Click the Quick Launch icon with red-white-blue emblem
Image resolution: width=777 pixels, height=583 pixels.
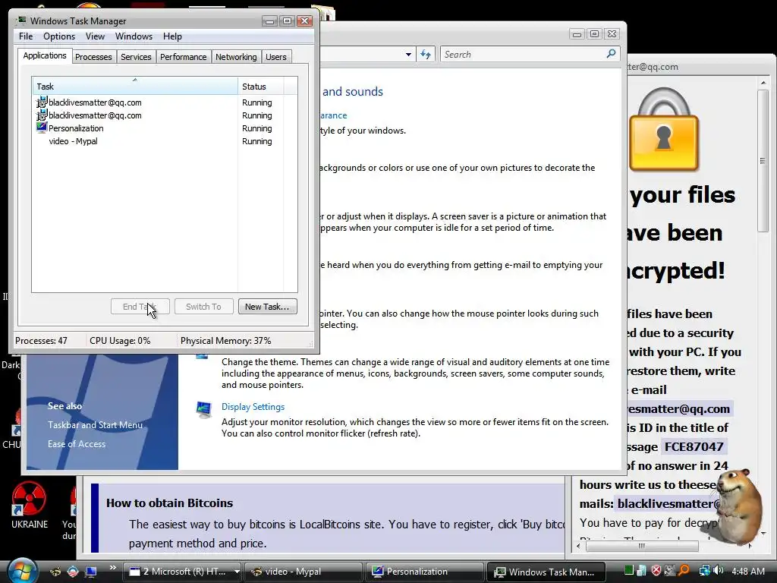[x=73, y=572]
